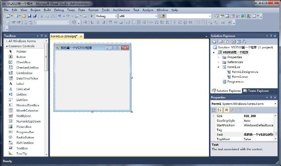Image resolution: width=281 pixels, height=166 pixels.
Task: Select the Pointer tool in Toolbox
Action: [24, 51]
